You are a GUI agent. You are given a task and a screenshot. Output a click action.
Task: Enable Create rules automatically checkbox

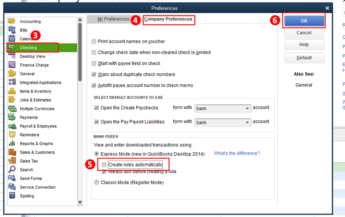(x=104, y=164)
